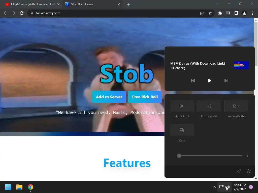Click the large Stob title
This screenshot has height=193, width=258.
(x=127, y=74)
